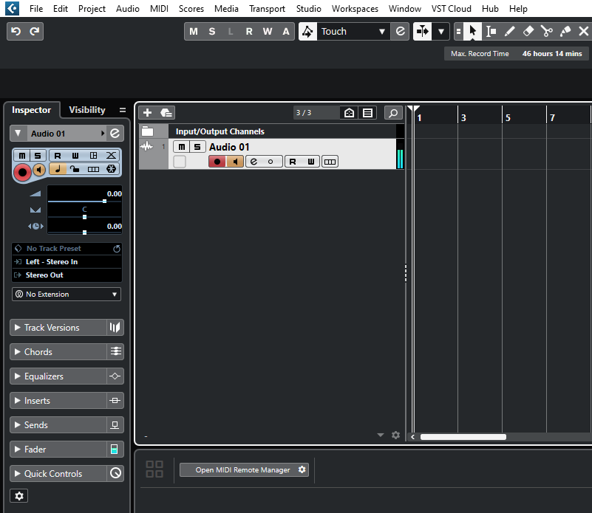Open automation panel next to Touch
592x513 pixels.
click(400, 31)
